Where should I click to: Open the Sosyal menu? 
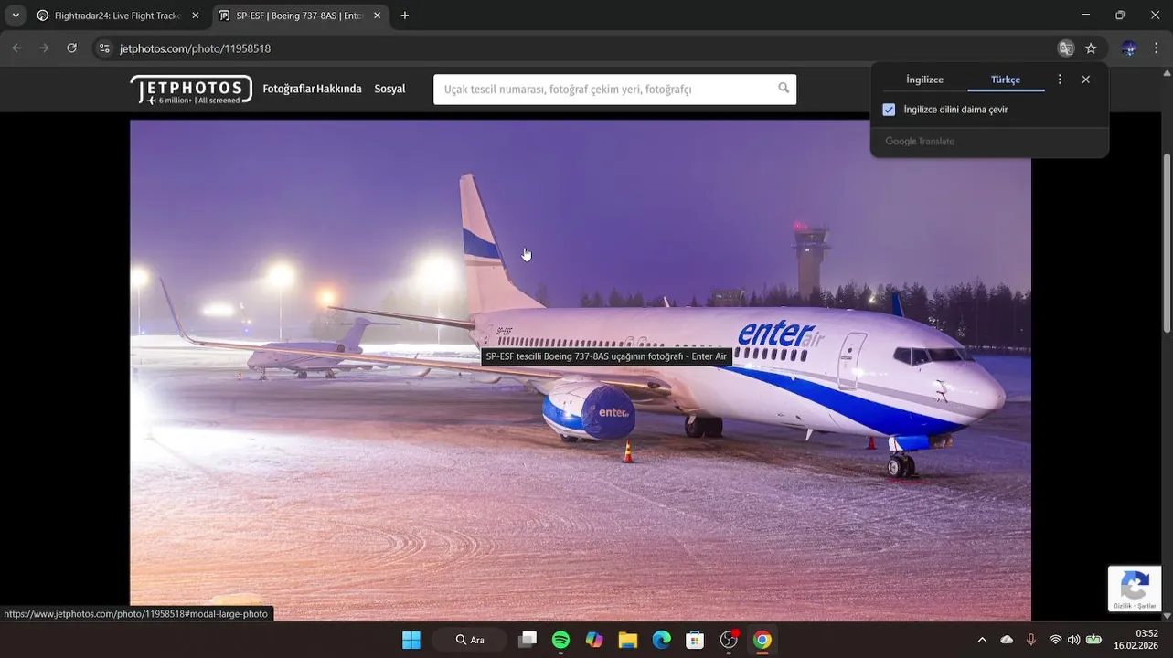pos(389,89)
